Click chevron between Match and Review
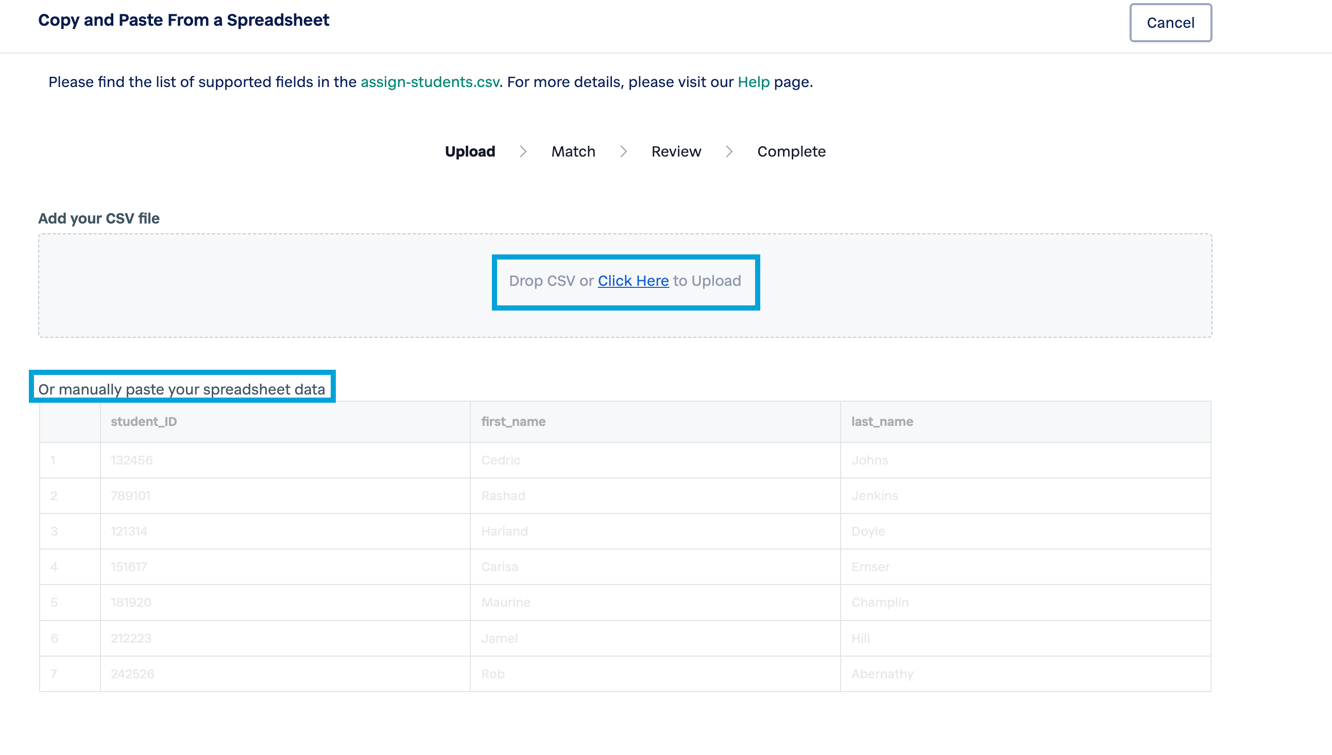Image resolution: width=1332 pixels, height=755 pixels. [x=623, y=151]
